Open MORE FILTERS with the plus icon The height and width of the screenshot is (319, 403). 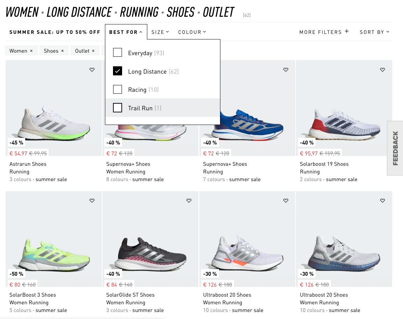[324, 32]
